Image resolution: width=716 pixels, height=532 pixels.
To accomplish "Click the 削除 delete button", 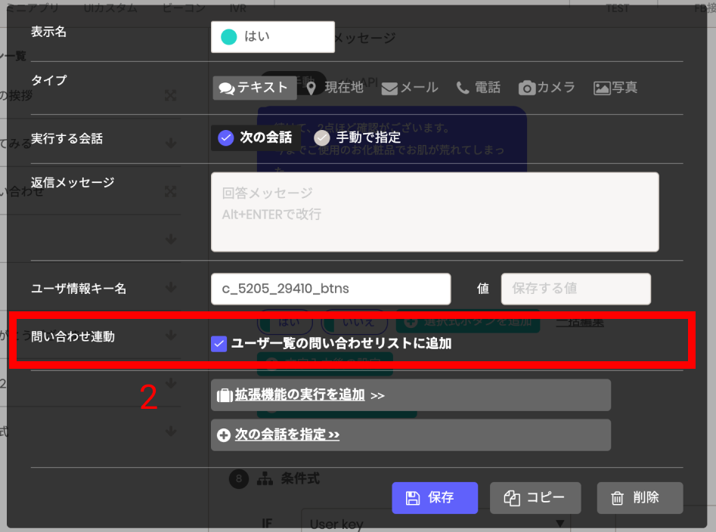I will 640,498.
